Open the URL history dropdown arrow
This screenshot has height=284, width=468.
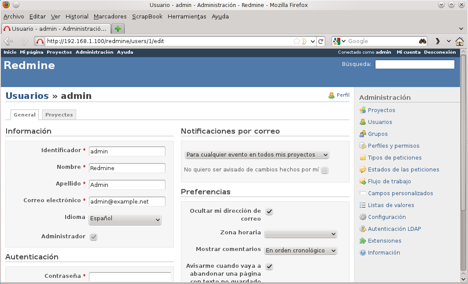pos(313,41)
